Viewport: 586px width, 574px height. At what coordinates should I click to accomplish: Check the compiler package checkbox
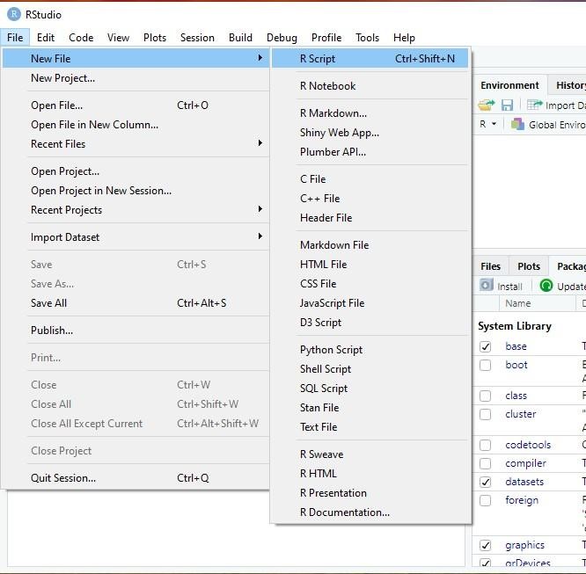point(485,463)
